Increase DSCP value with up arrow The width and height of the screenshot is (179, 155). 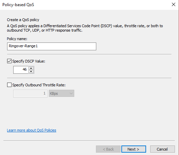[31, 68]
